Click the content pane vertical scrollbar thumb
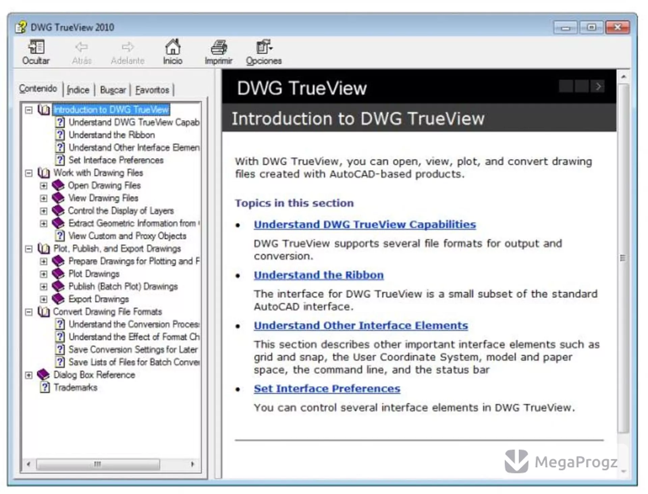 623,258
